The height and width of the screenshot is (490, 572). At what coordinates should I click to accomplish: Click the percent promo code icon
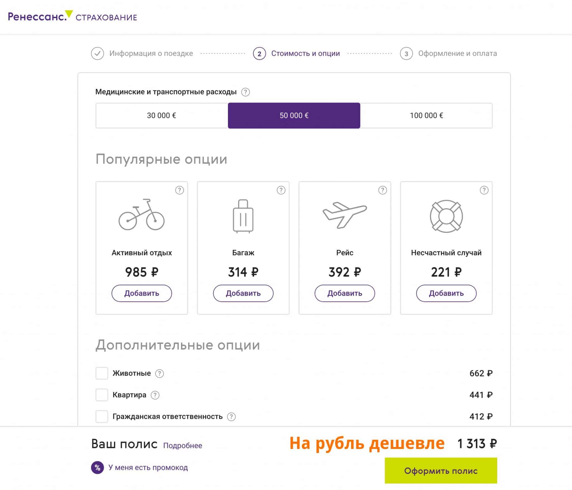pos(97,468)
